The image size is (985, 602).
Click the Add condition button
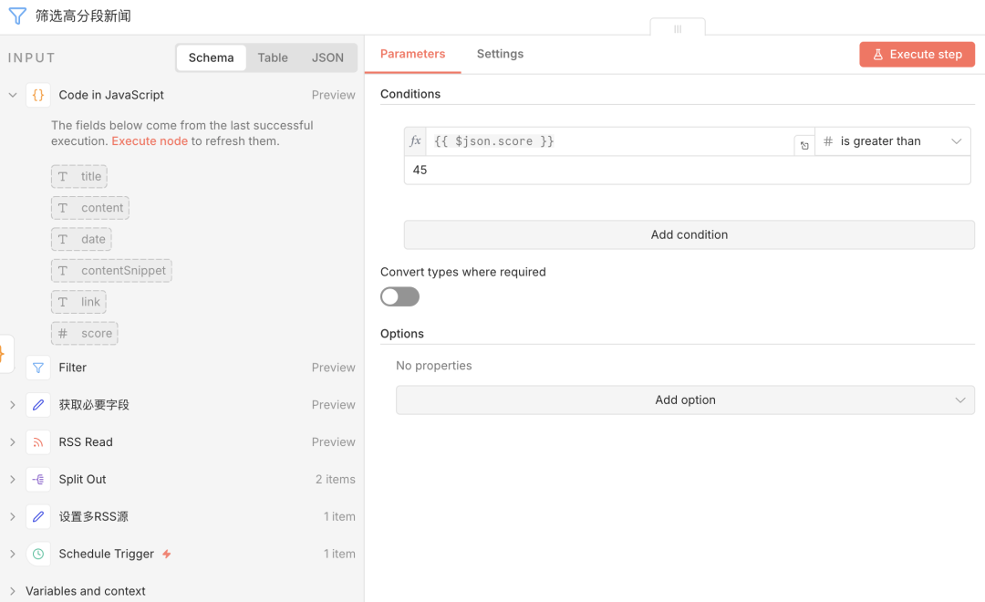[x=689, y=234]
